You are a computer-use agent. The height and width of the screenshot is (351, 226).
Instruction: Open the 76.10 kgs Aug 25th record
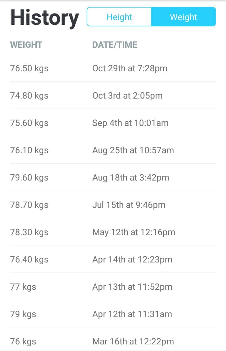click(113, 150)
